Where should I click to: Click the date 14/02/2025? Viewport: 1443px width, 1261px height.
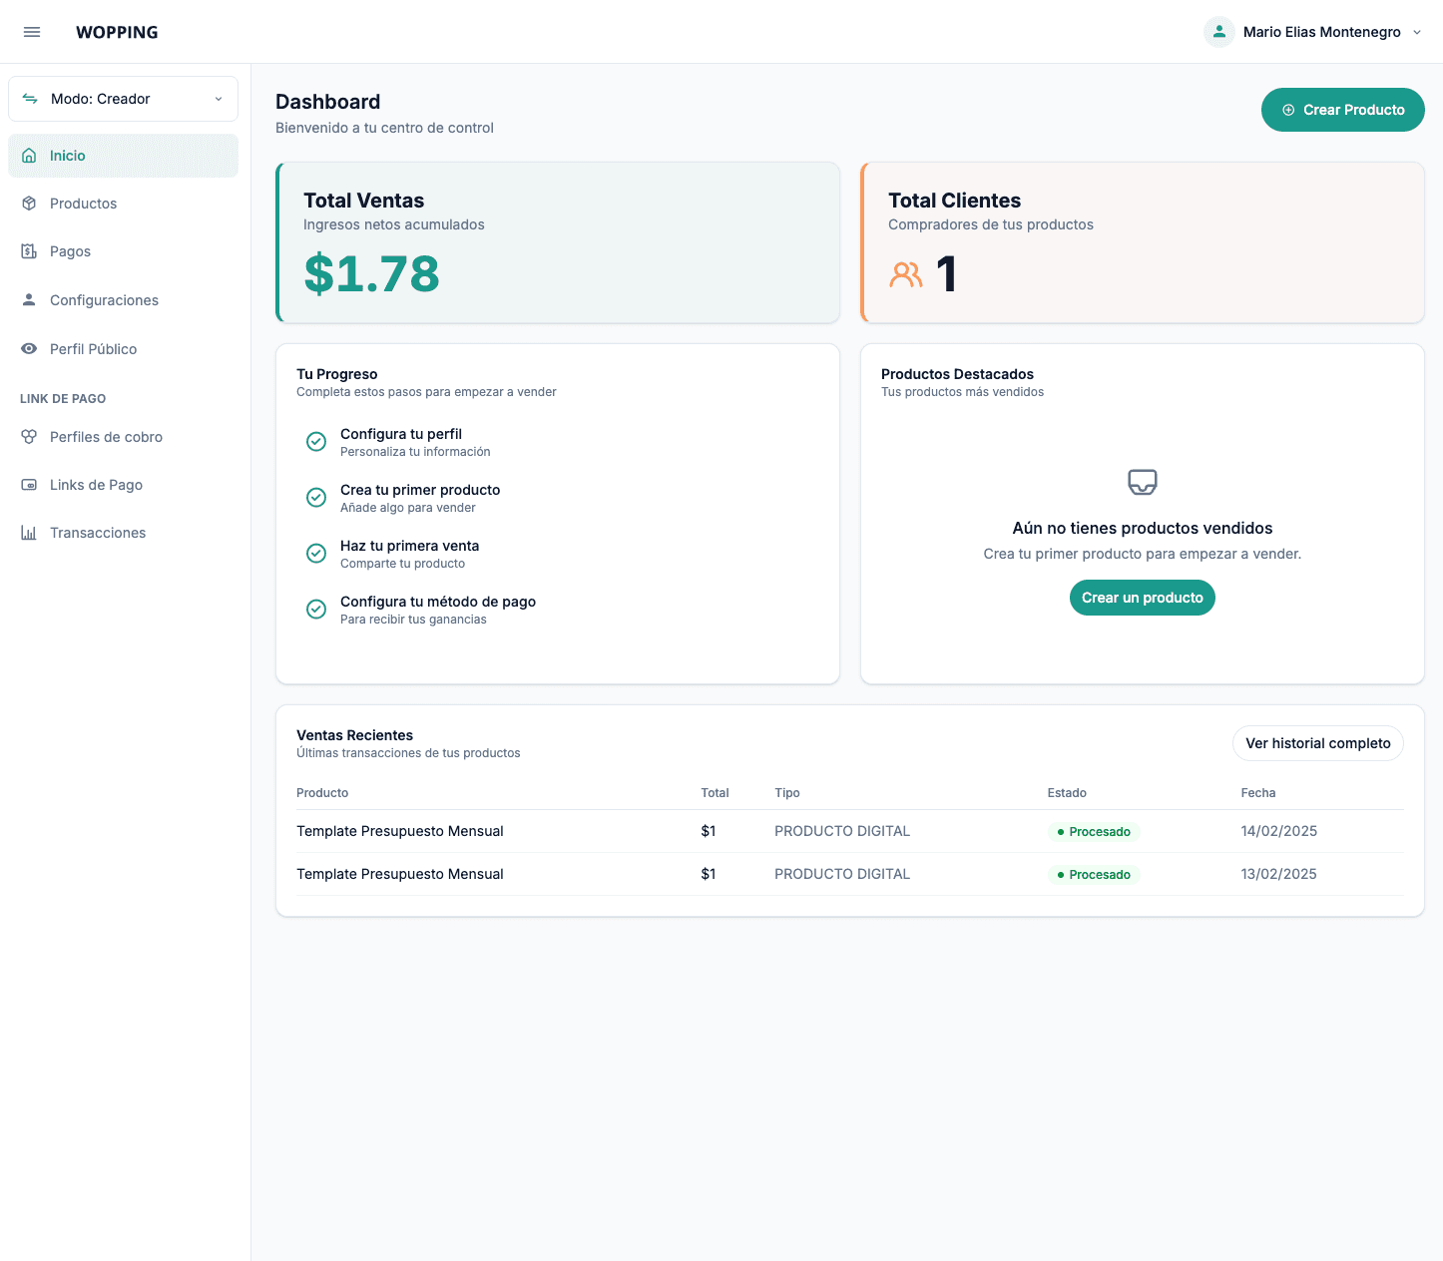pos(1279,831)
